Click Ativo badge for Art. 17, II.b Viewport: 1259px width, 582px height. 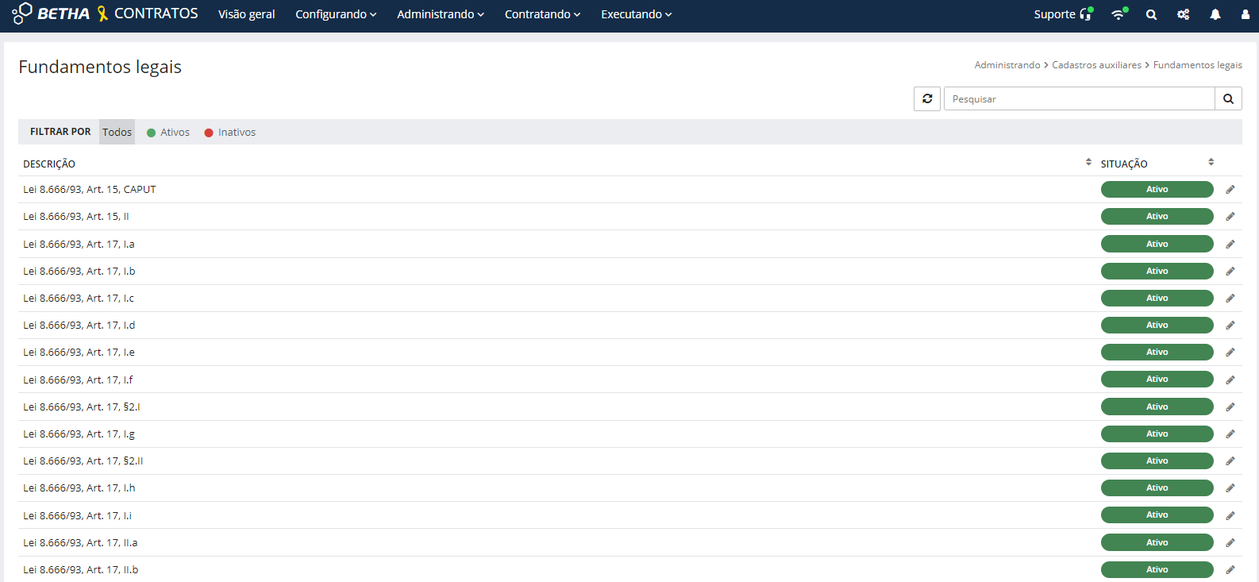[1157, 569]
